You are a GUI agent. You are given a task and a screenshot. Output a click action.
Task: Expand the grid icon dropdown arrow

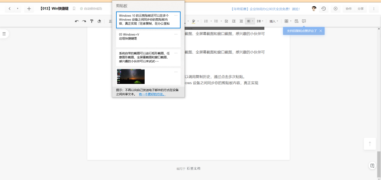(291, 21)
